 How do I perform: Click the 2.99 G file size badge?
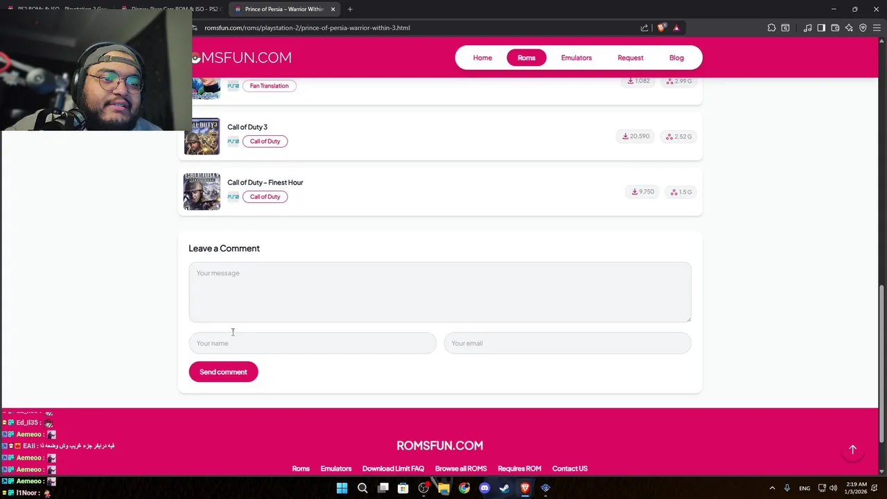(x=679, y=81)
